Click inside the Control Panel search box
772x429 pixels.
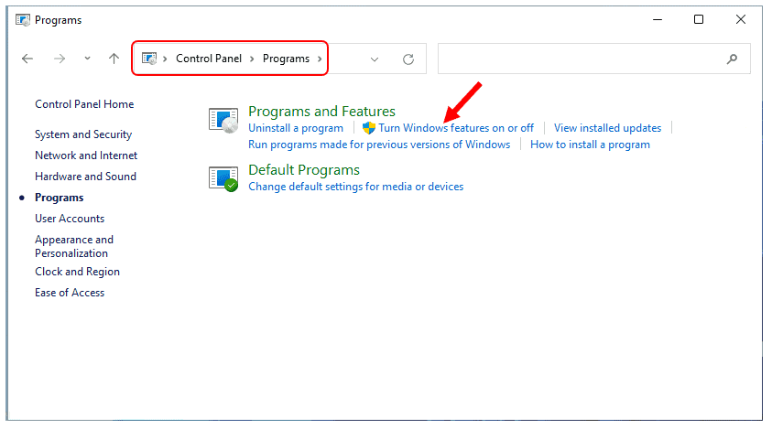click(593, 59)
